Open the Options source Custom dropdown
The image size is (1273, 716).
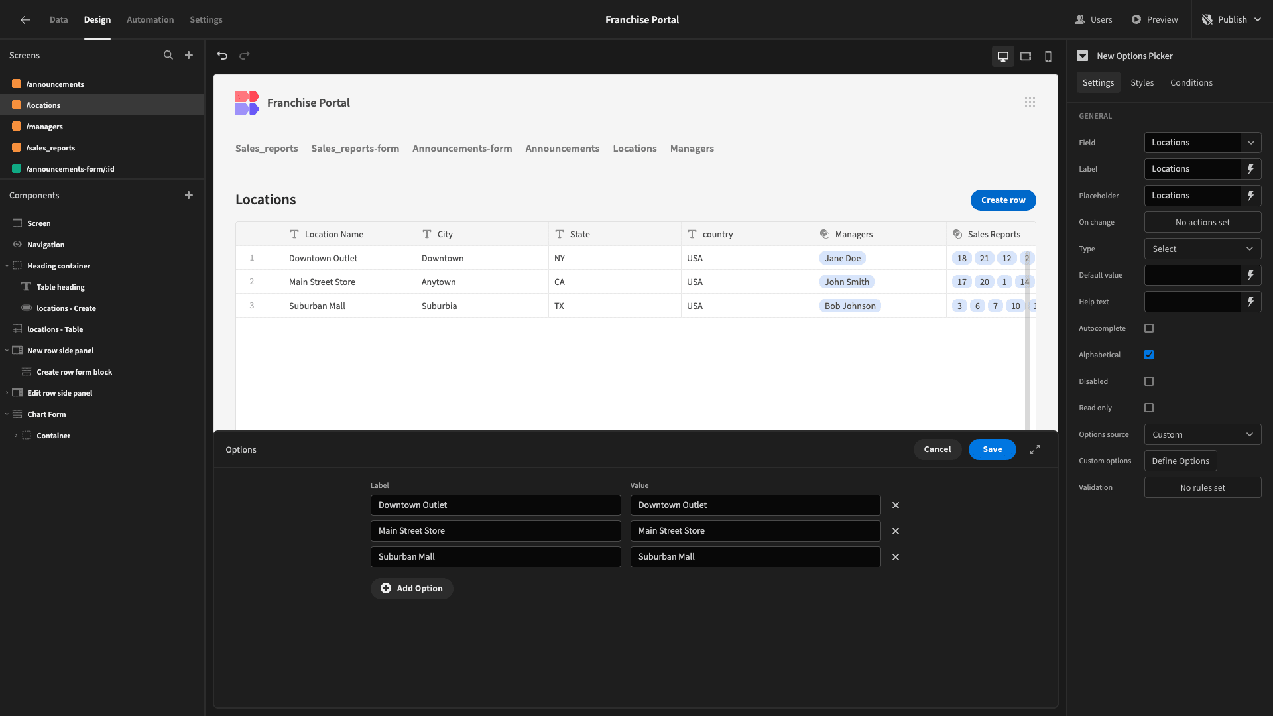pos(1203,434)
